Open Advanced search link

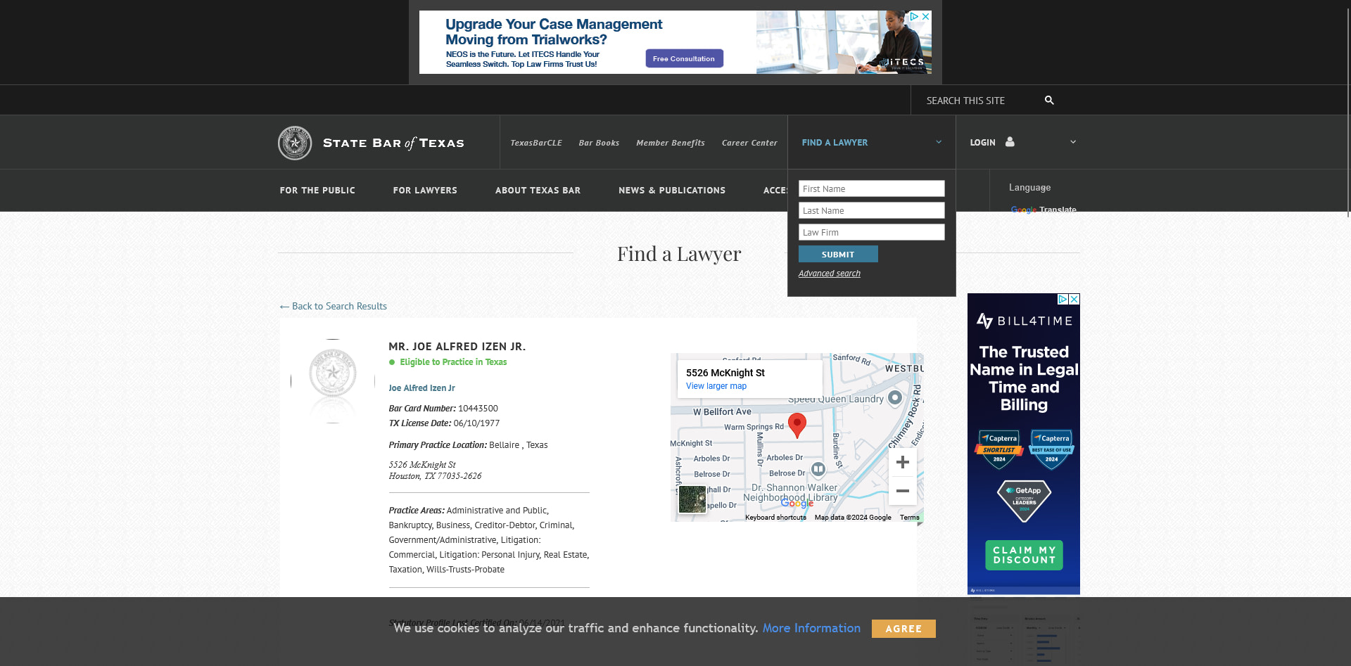pos(830,274)
